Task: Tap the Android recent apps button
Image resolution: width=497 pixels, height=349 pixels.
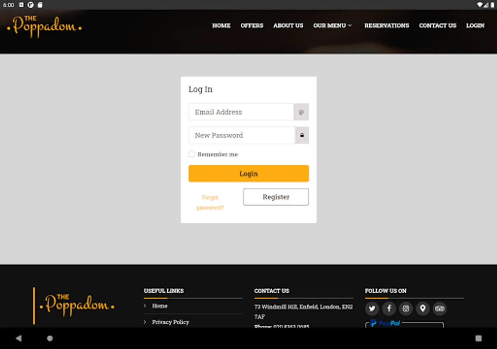Action: 478,338
